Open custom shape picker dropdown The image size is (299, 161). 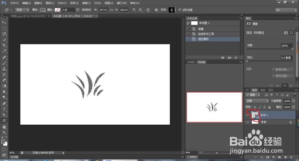pyautogui.click(x=175, y=10)
